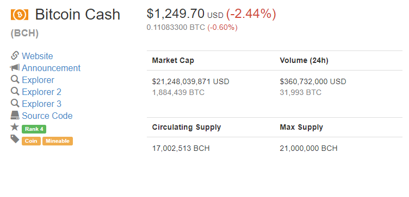Click the drive icon beside Source Code
The width and height of the screenshot is (409, 197).
[x=15, y=115]
